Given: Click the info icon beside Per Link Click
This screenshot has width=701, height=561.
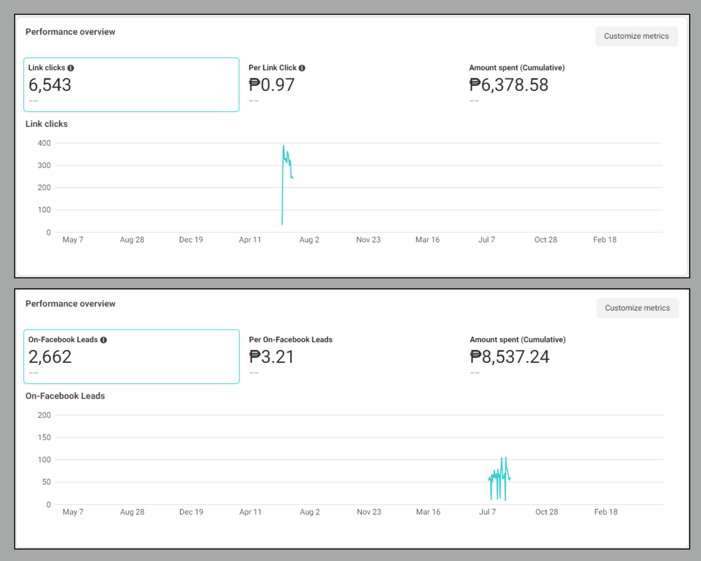Looking at the screenshot, I should point(302,68).
